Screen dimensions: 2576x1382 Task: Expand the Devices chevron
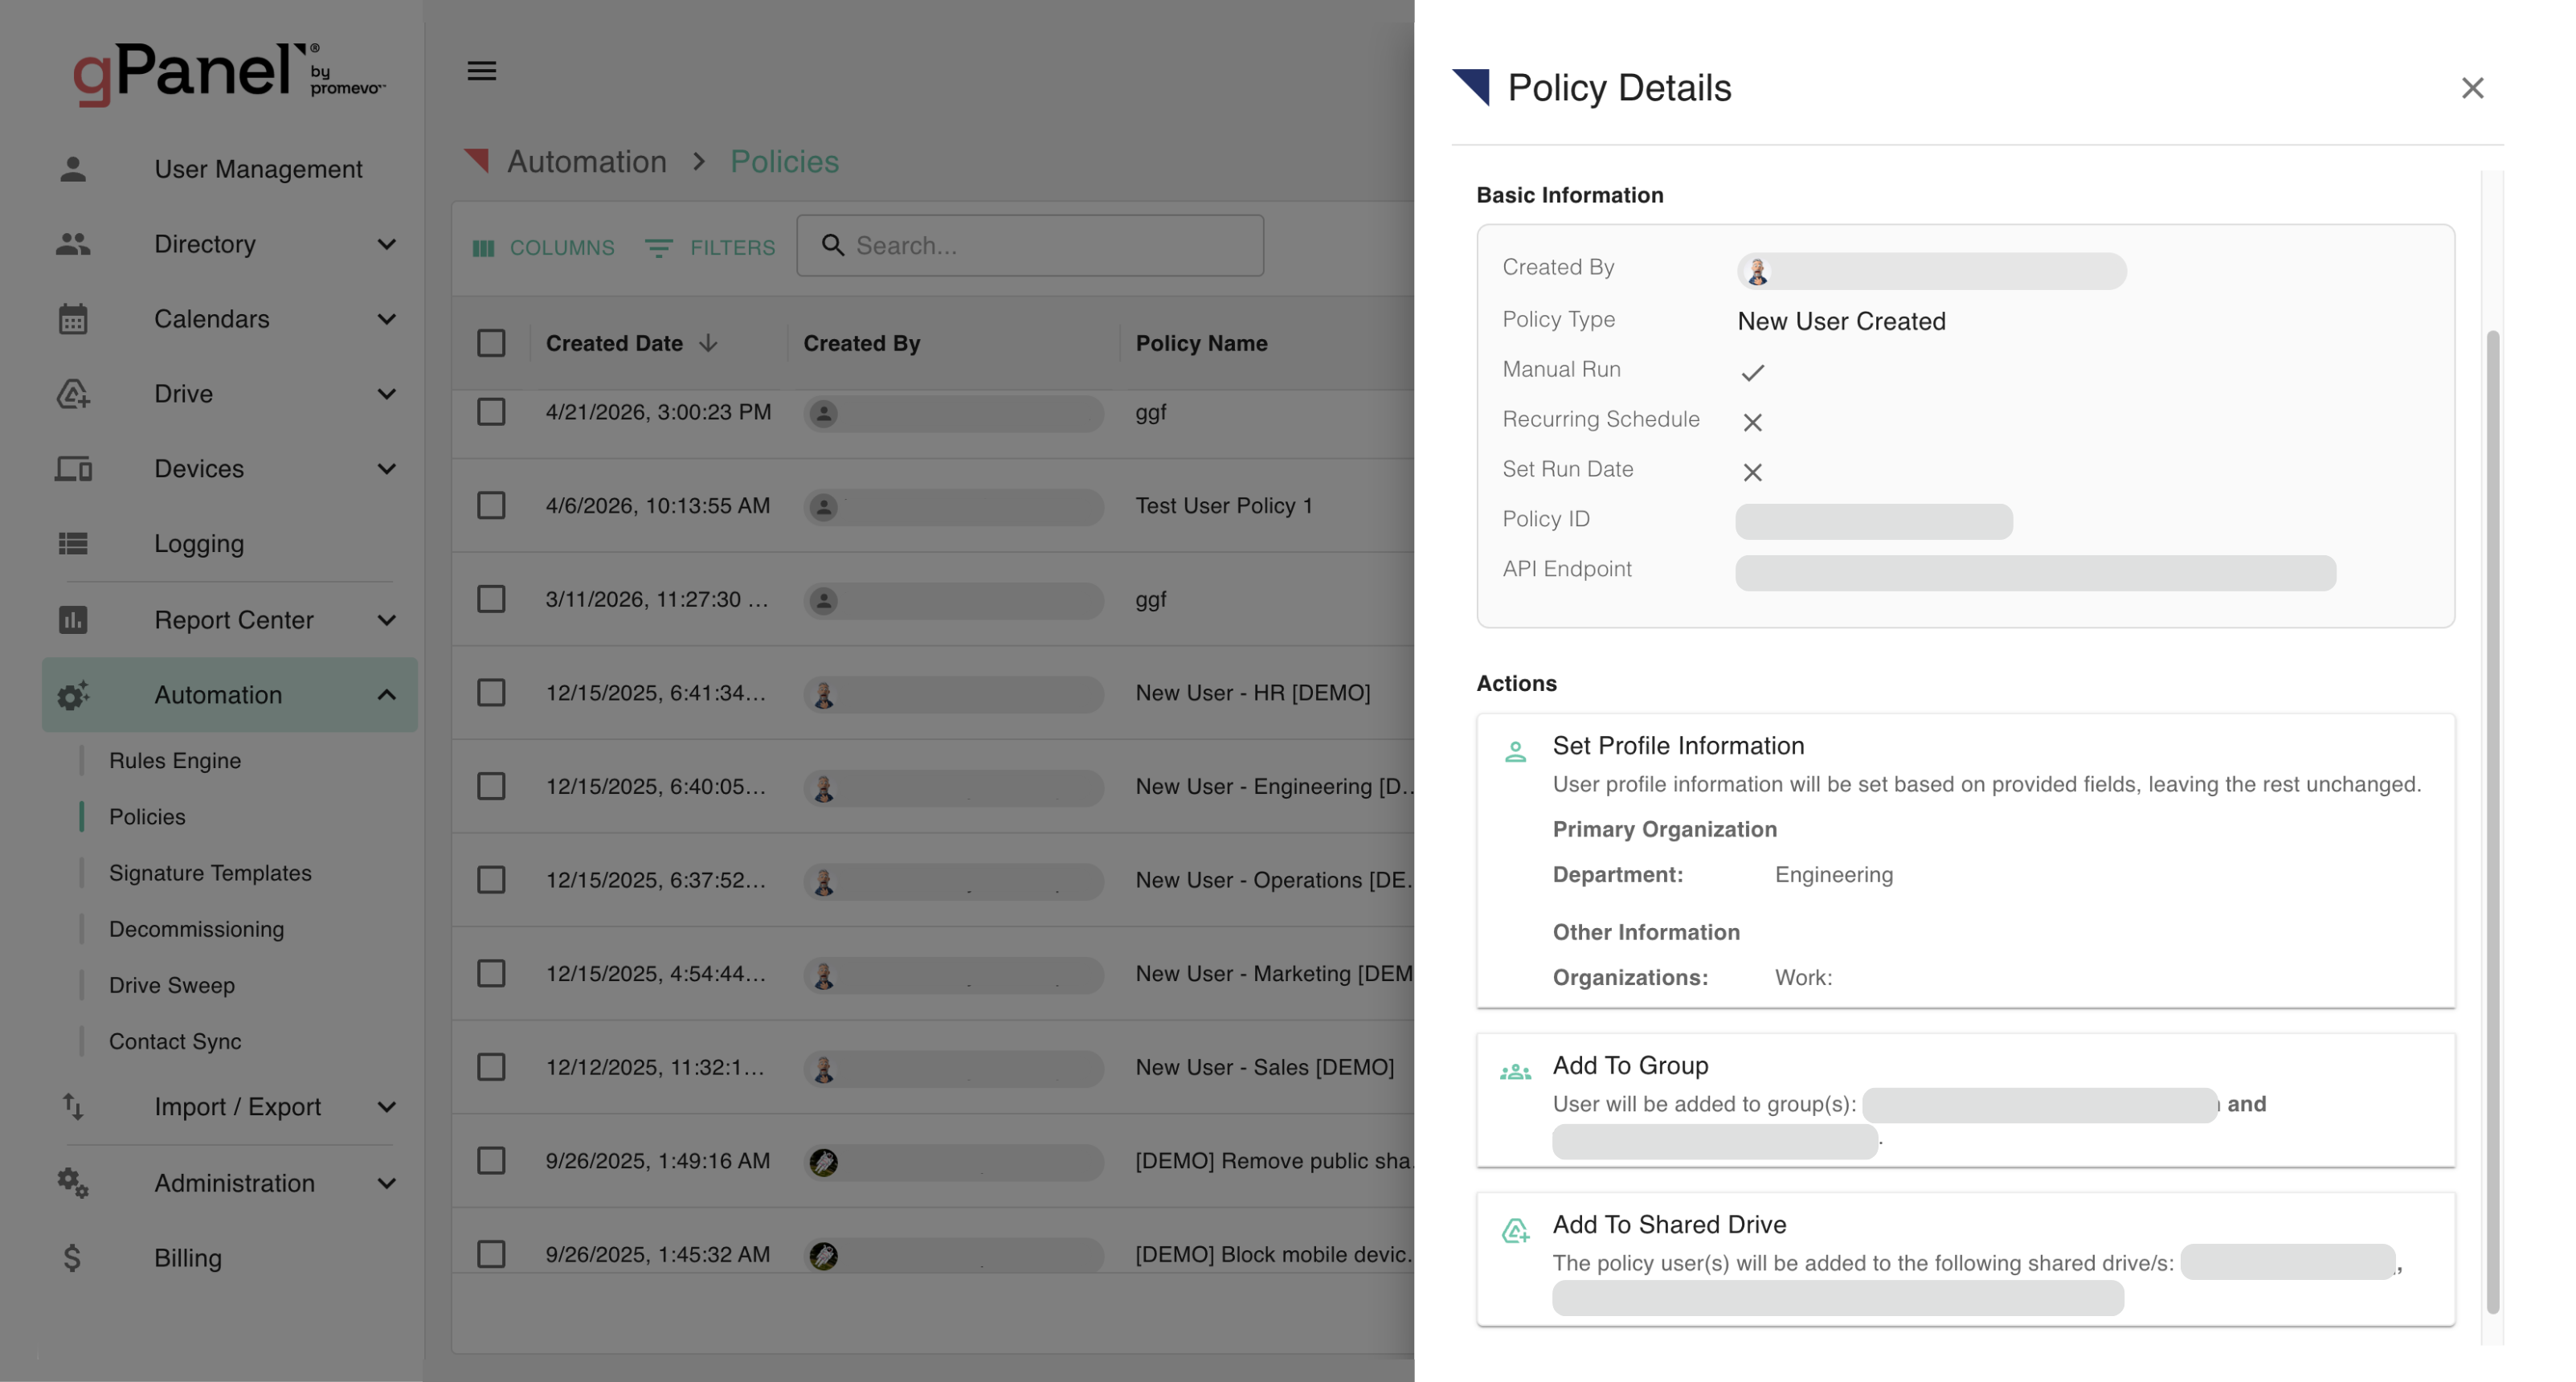click(386, 469)
